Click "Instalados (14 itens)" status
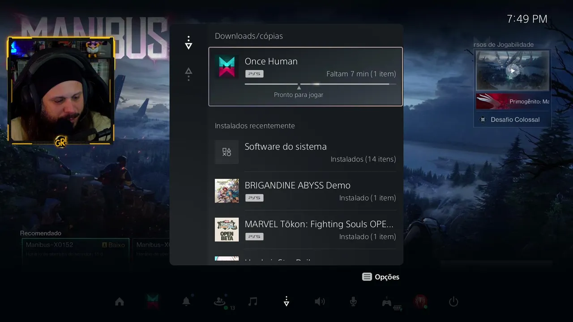The width and height of the screenshot is (573, 322). (x=363, y=159)
